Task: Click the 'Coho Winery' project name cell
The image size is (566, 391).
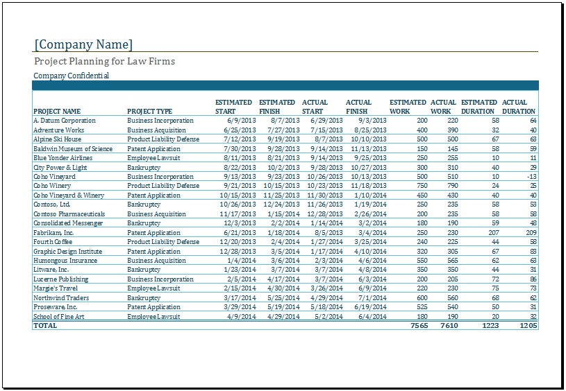Action: click(x=52, y=186)
